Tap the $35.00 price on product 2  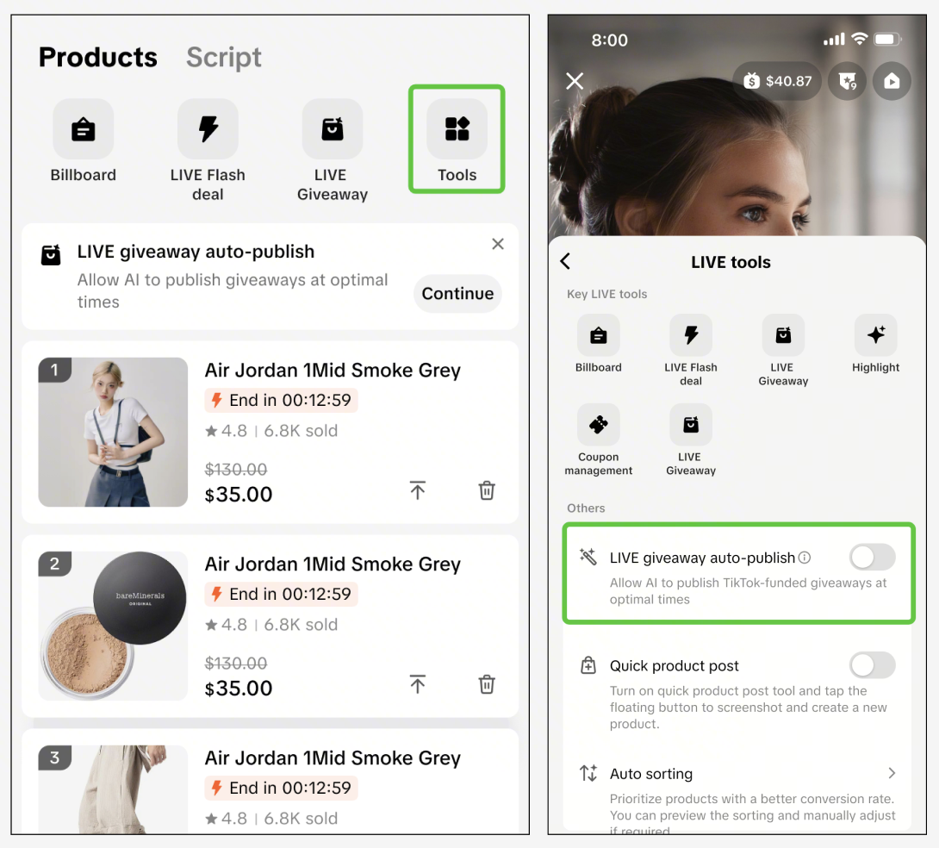pyautogui.click(x=239, y=689)
